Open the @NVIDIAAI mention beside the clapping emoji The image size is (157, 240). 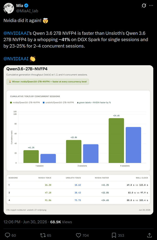click(x=16, y=59)
